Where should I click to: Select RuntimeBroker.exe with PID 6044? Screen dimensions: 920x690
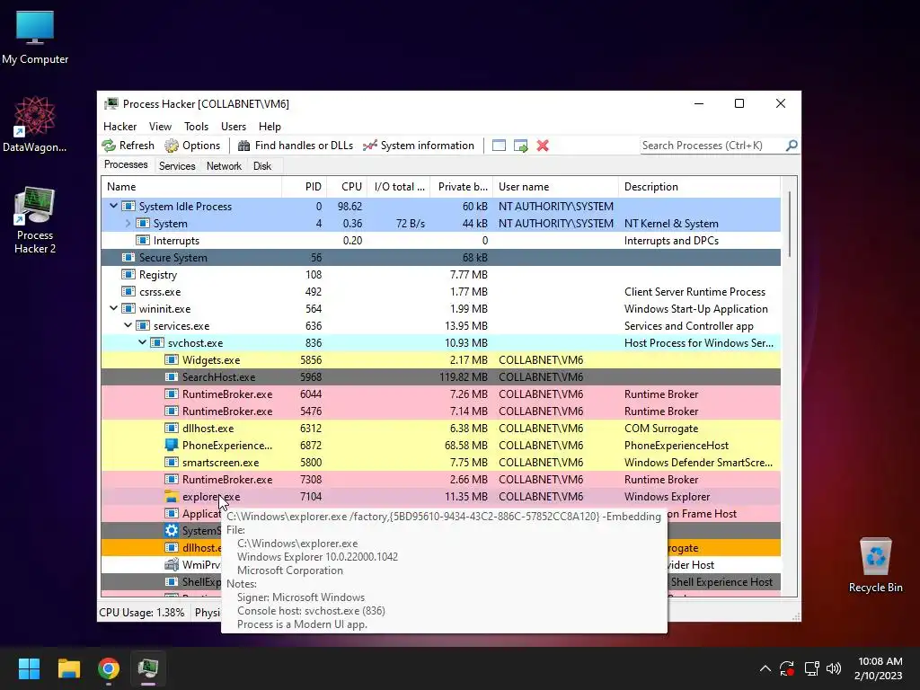pos(440,394)
